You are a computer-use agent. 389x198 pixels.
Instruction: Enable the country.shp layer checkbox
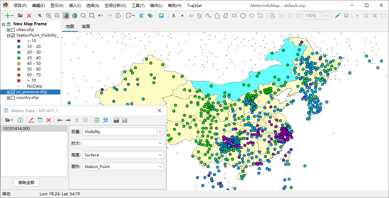click(13, 98)
